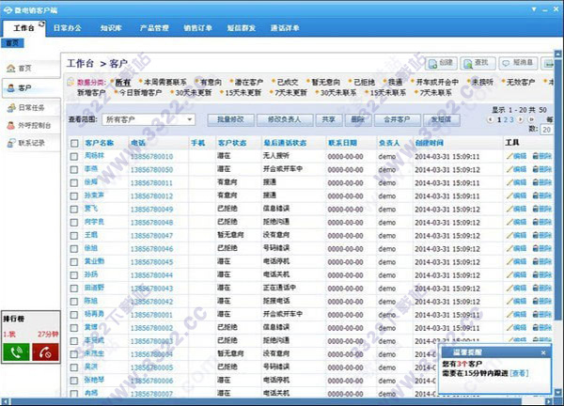Filter by 本周需要联系 category
The width and height of the screenshot is (564, 406).
164,83
